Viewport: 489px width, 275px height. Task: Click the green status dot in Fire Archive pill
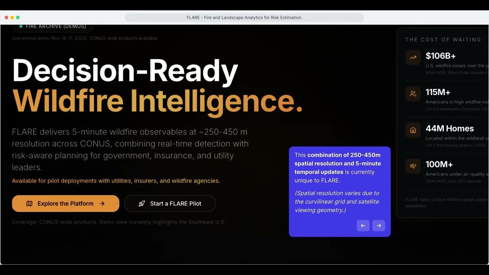click(x=21, y=27)
